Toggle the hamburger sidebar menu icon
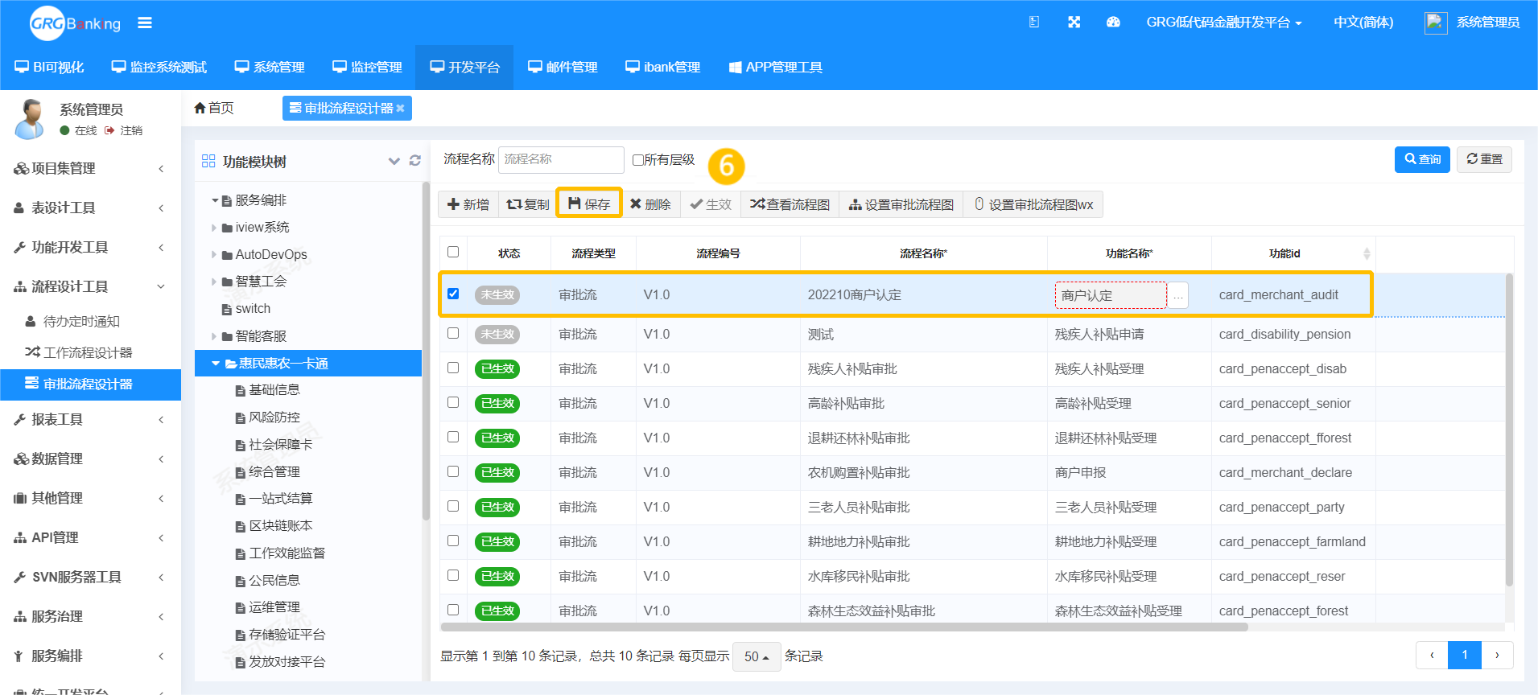1538x695 pixels. (145, 23)
